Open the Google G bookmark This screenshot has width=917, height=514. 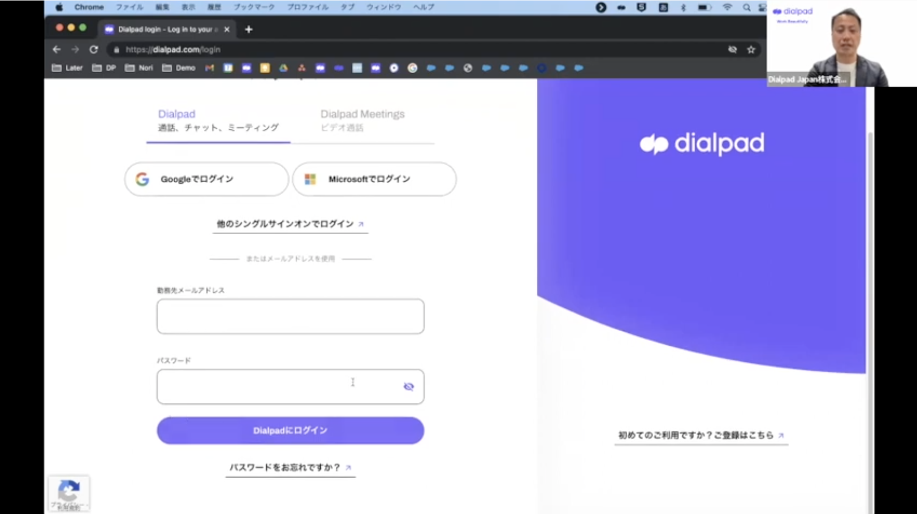412,68
